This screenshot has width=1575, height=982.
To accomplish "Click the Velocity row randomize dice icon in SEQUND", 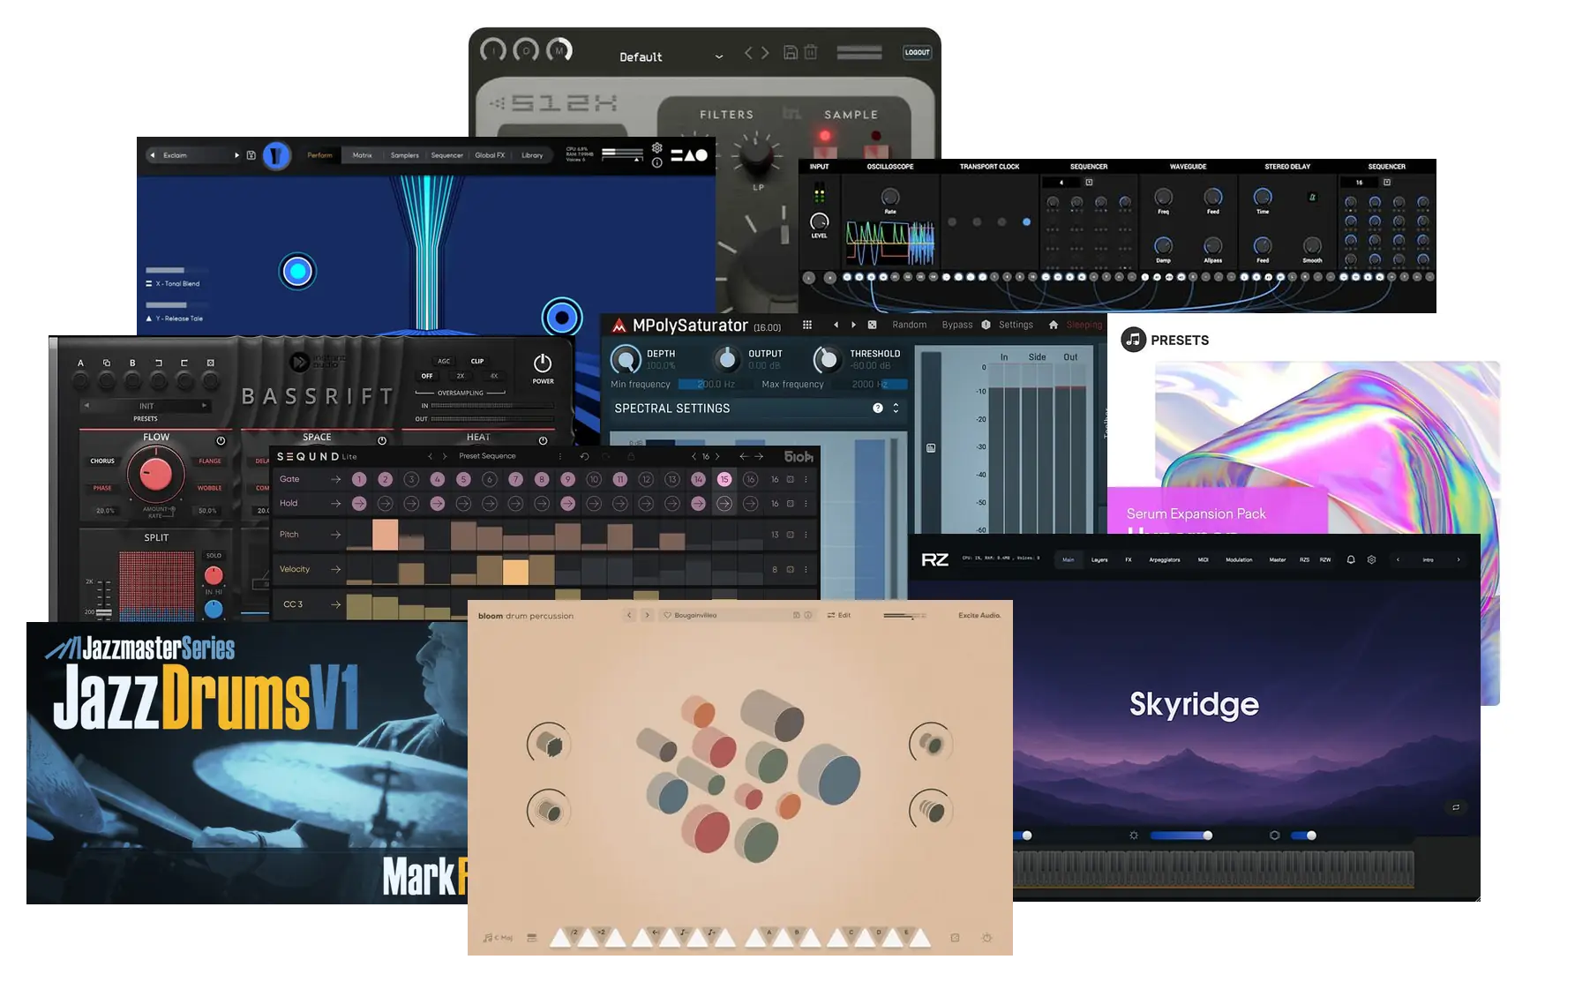I will click(x=791, y=570).
